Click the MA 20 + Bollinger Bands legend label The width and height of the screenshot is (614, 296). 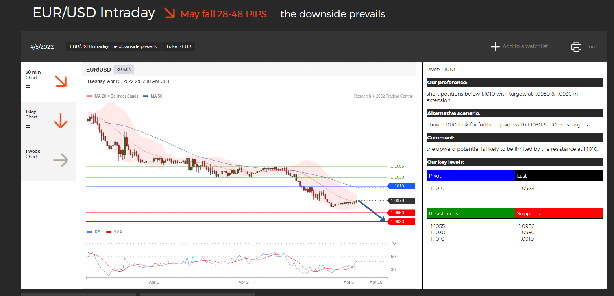coord(117,96)
